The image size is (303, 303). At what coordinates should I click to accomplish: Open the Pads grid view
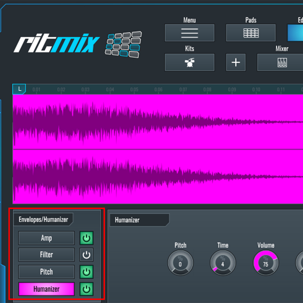pos(251,33)
